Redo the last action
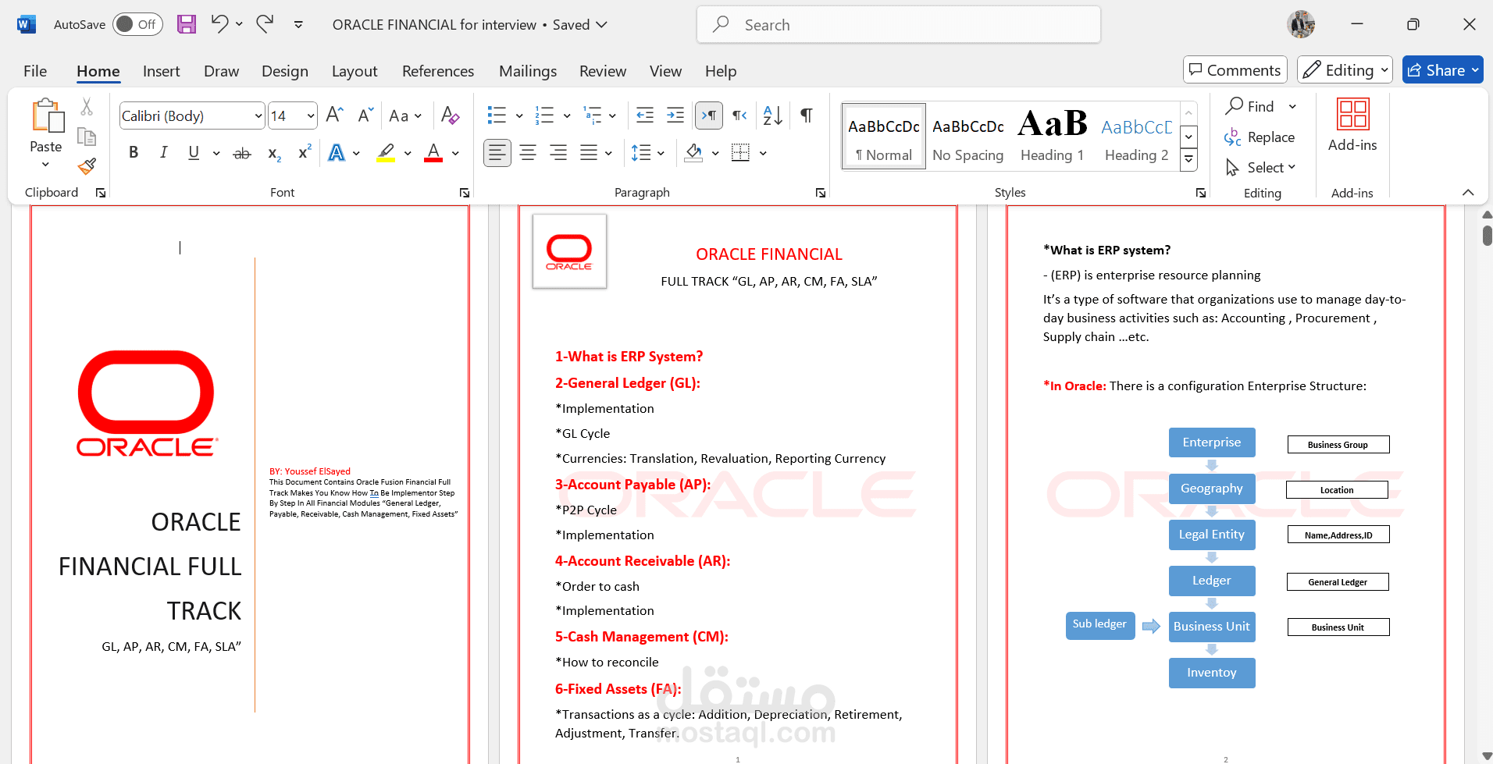Viewport: 1493px width, 764px height. click(265, 24)
